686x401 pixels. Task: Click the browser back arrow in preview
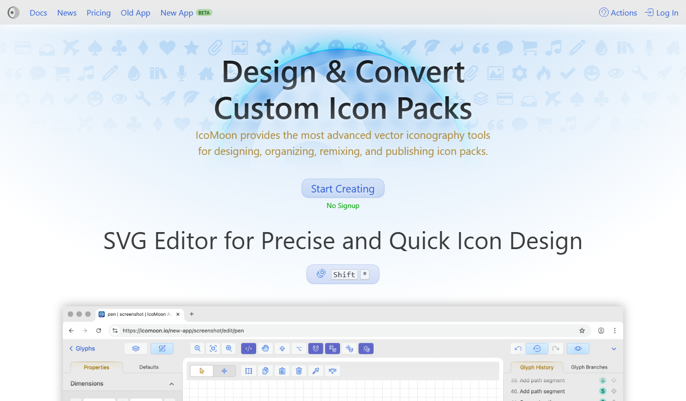pyautogui.click(x=71, y=331)
